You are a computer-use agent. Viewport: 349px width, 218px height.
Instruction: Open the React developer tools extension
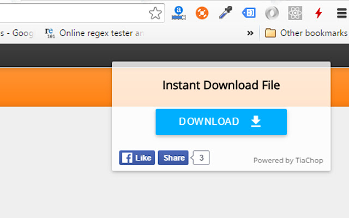[295, 13]
